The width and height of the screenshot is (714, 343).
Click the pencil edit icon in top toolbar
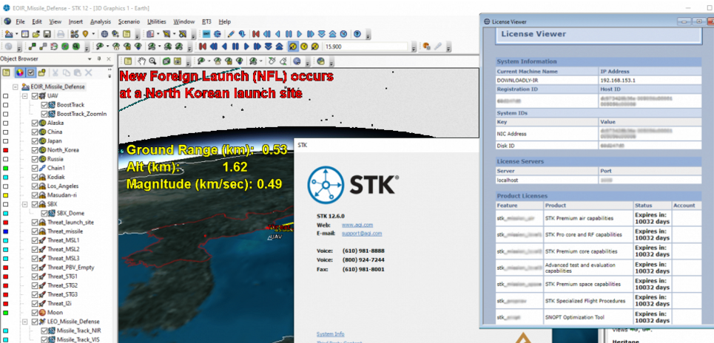(x=231, y=34)
